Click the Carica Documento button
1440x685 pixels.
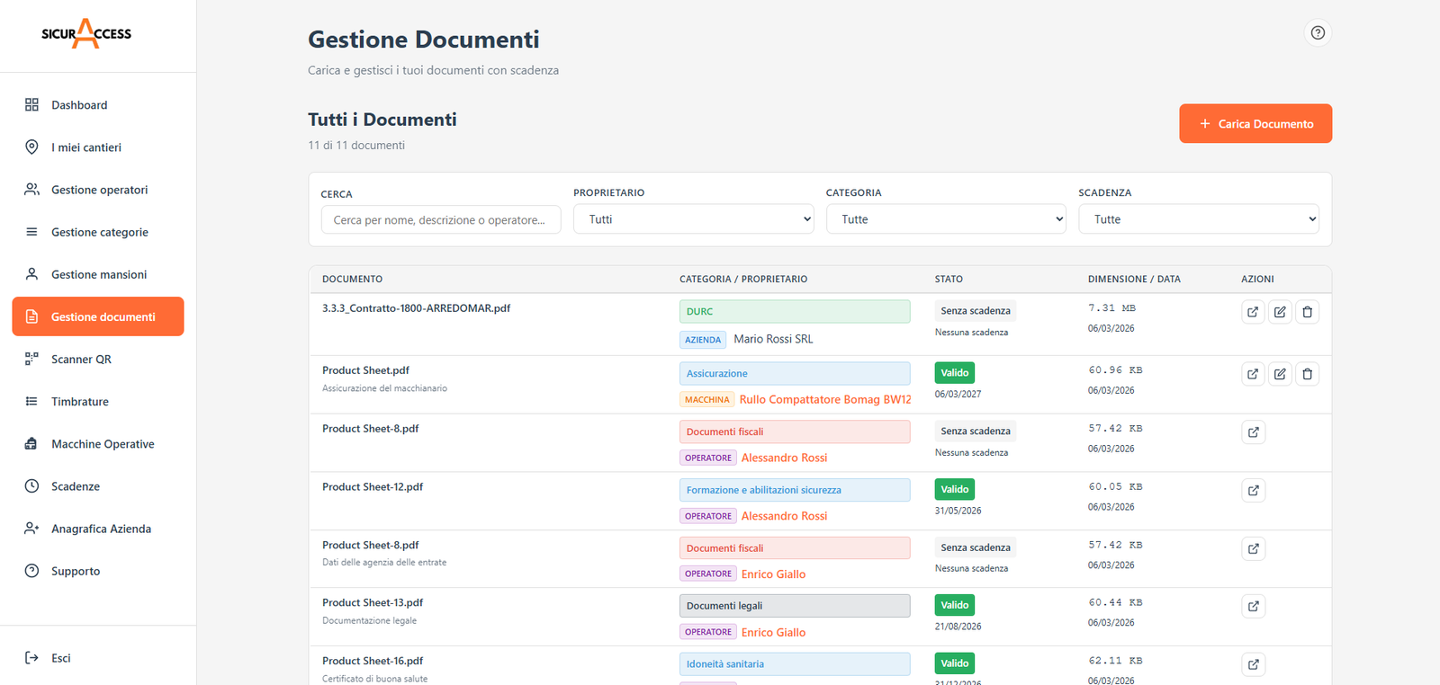1255,124
